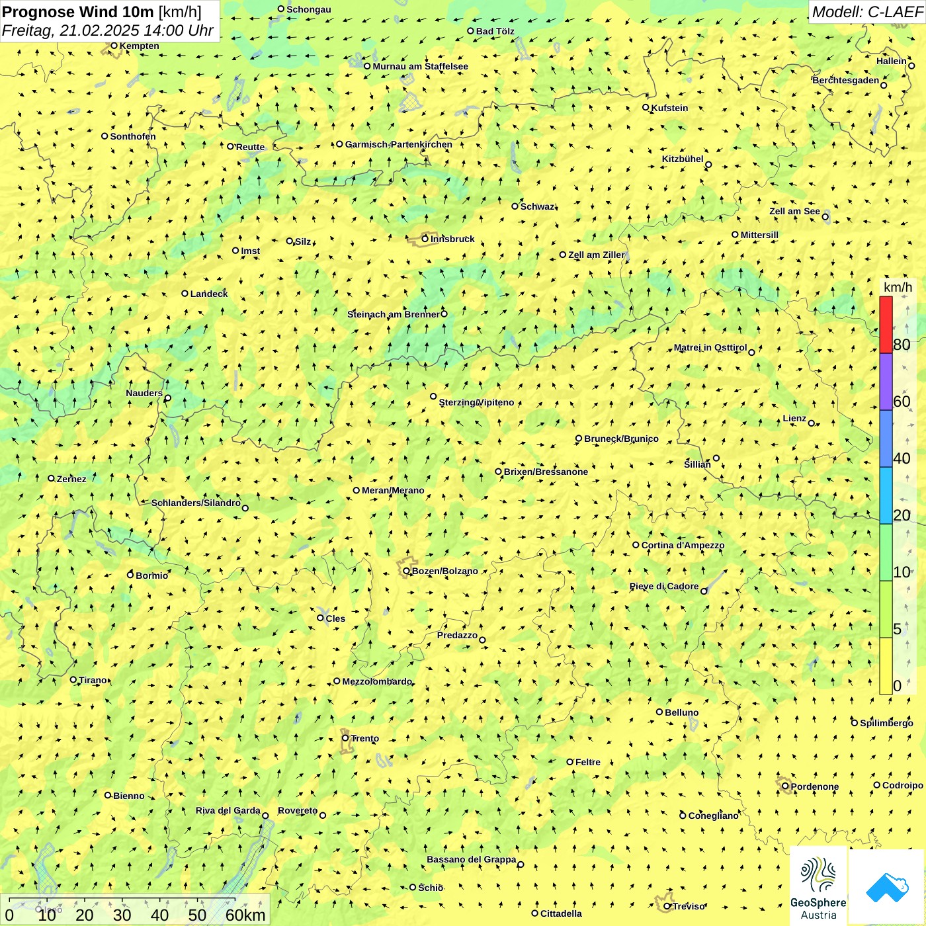The width and height of the screenshot is (926, 926).
Task: Click the Cles location marker
Action: pos(320,618)
